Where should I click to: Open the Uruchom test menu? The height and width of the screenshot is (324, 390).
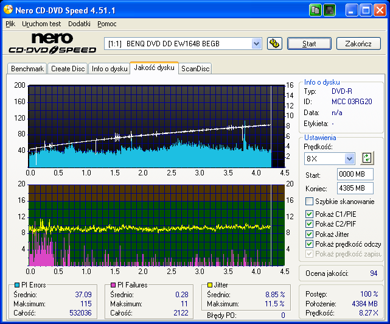click(41, 24)
